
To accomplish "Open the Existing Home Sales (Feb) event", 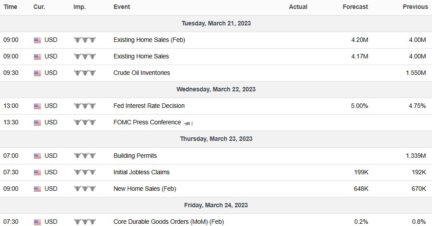I will [x=149, y=40].
